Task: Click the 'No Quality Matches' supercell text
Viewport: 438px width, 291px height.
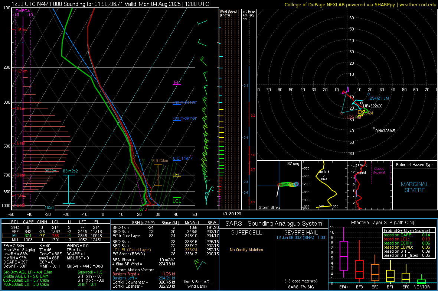Action: point(246,250)
